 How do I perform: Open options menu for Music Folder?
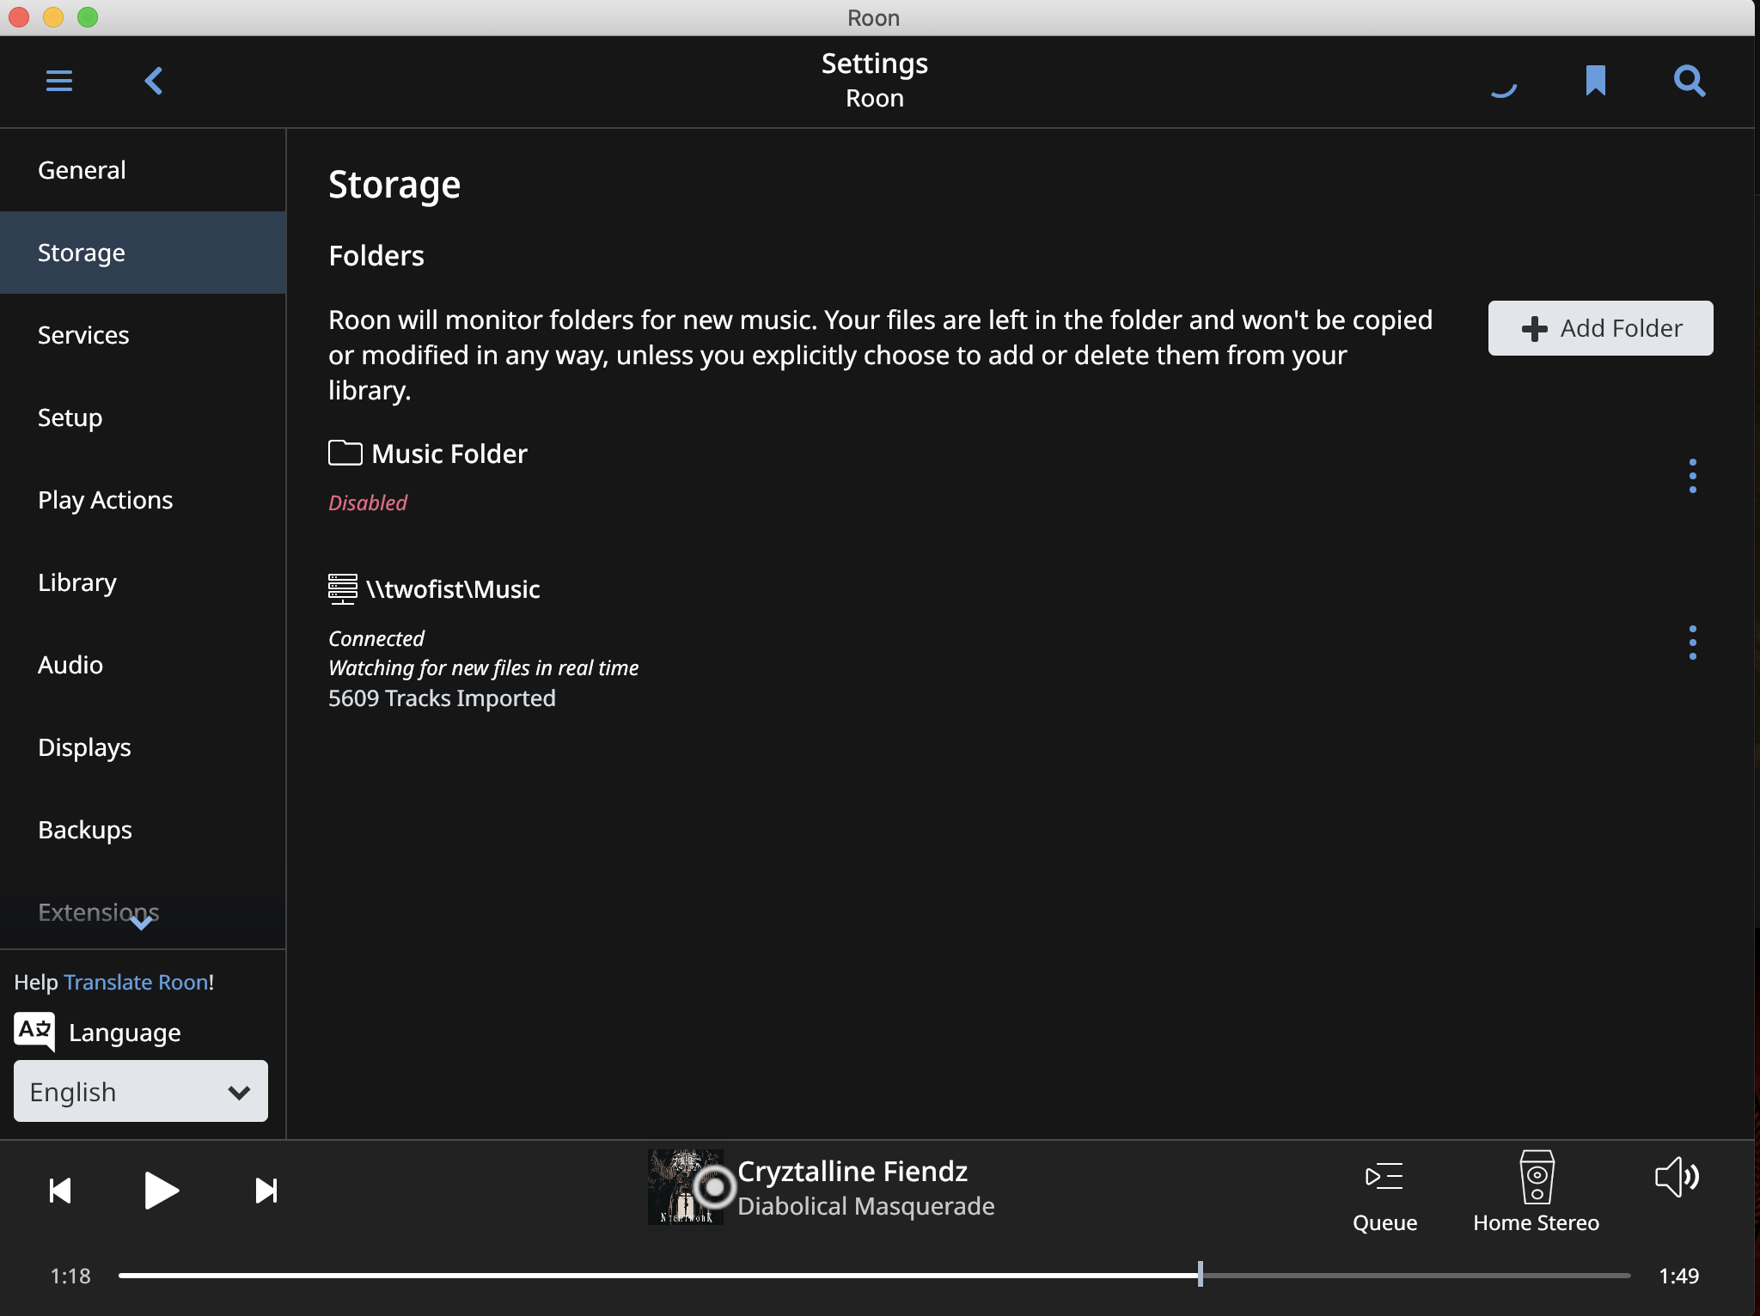(1692, 476)
